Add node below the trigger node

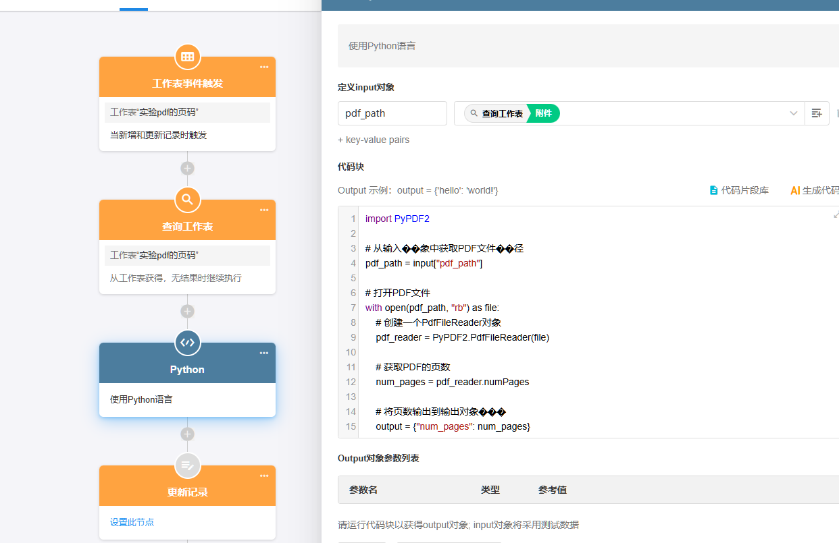coord(188,168)
